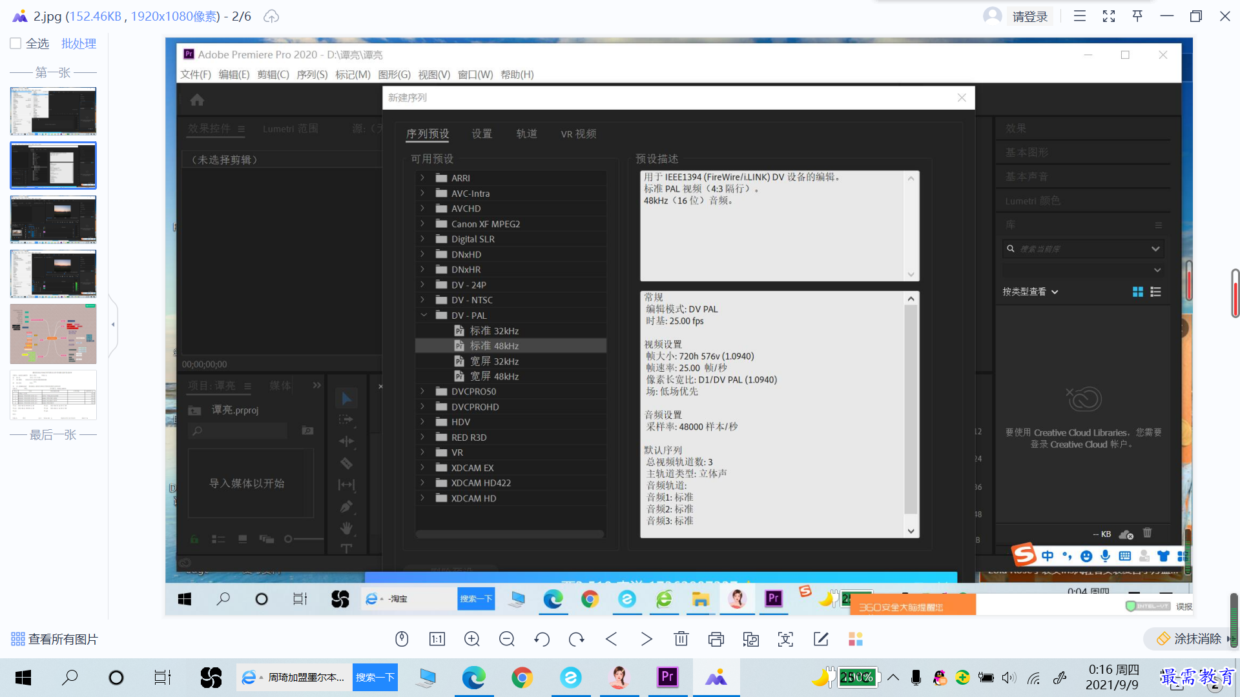Click the image format conversion icon
This screenshot has width=1240, height=697.
(x=751, y=639)
